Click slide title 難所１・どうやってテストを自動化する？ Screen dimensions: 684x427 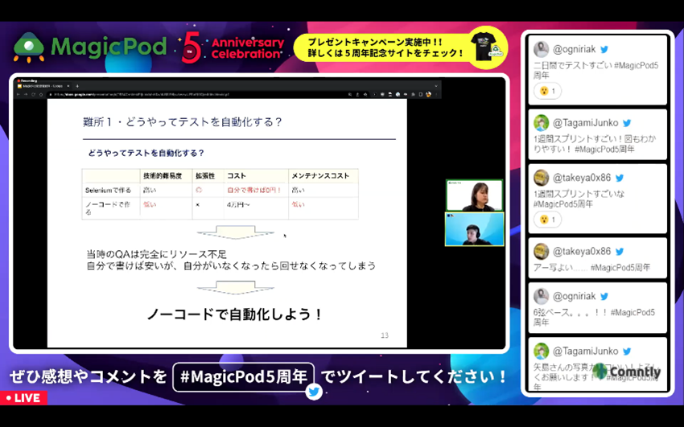(x=183, y=122)
